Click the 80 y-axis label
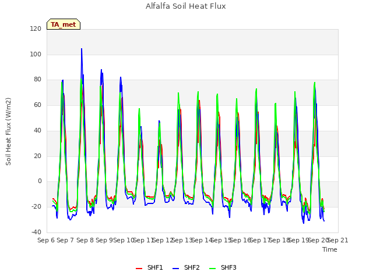Image resolution: width=373 pixels, height=279 pixels. [37, 80]
